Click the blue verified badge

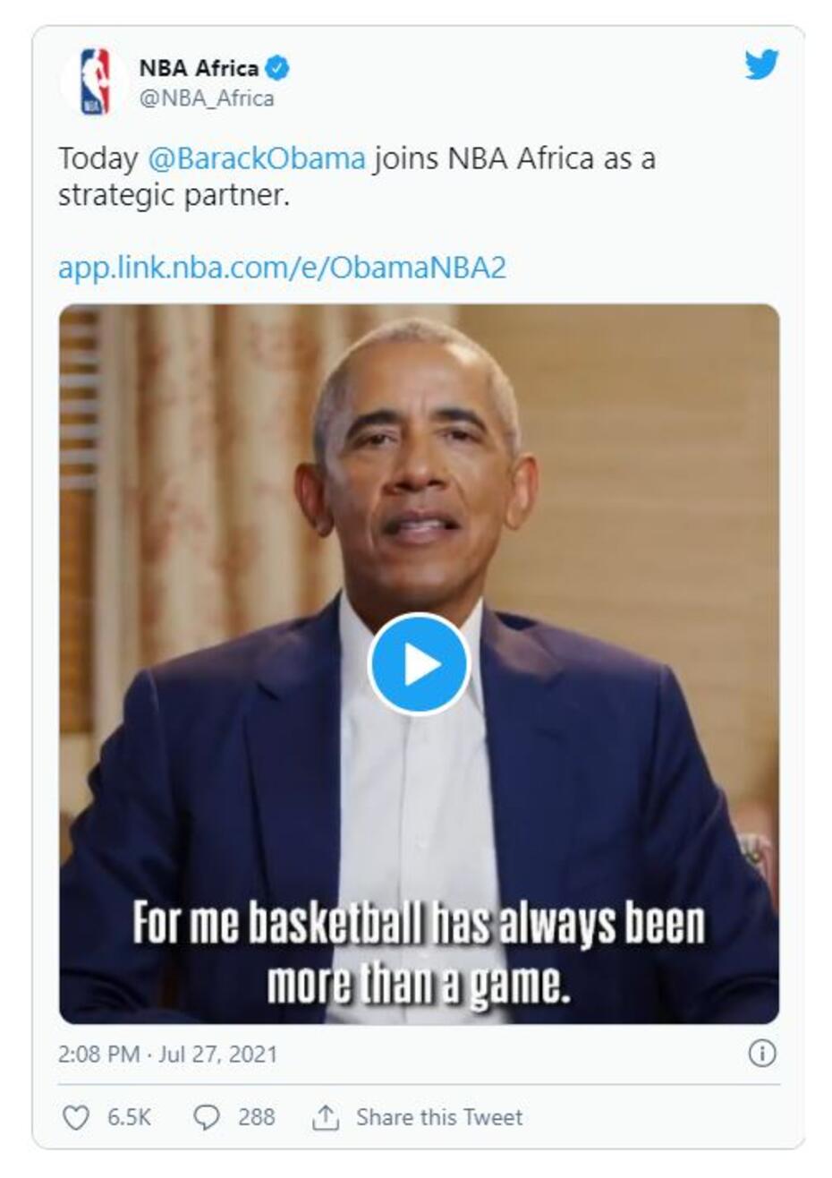click(x=277, y=68)
